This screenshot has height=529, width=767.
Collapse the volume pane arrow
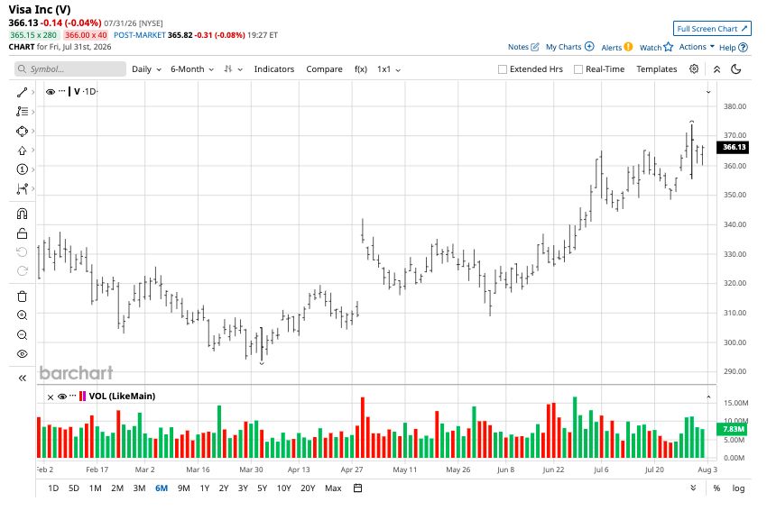[708, 397]
